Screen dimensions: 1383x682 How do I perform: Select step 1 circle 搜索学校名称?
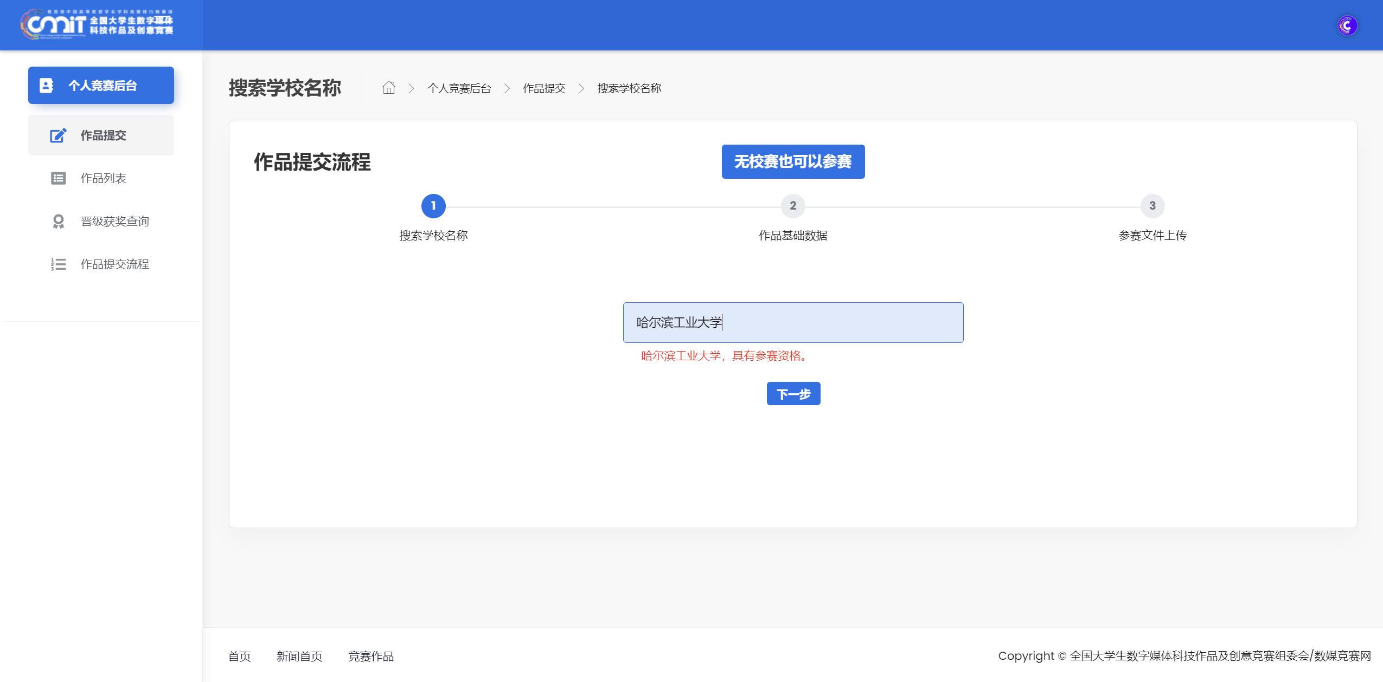click(433, 206)
